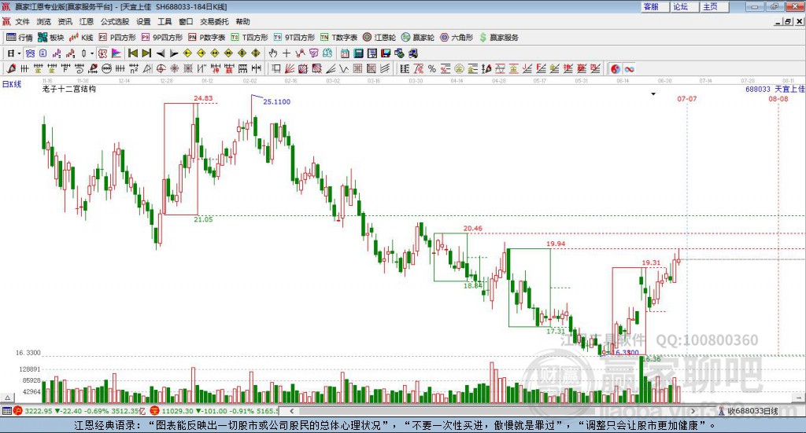Click the red floppy disk save icon
Viewport: 806px width, 433px height.
[386, 53]
